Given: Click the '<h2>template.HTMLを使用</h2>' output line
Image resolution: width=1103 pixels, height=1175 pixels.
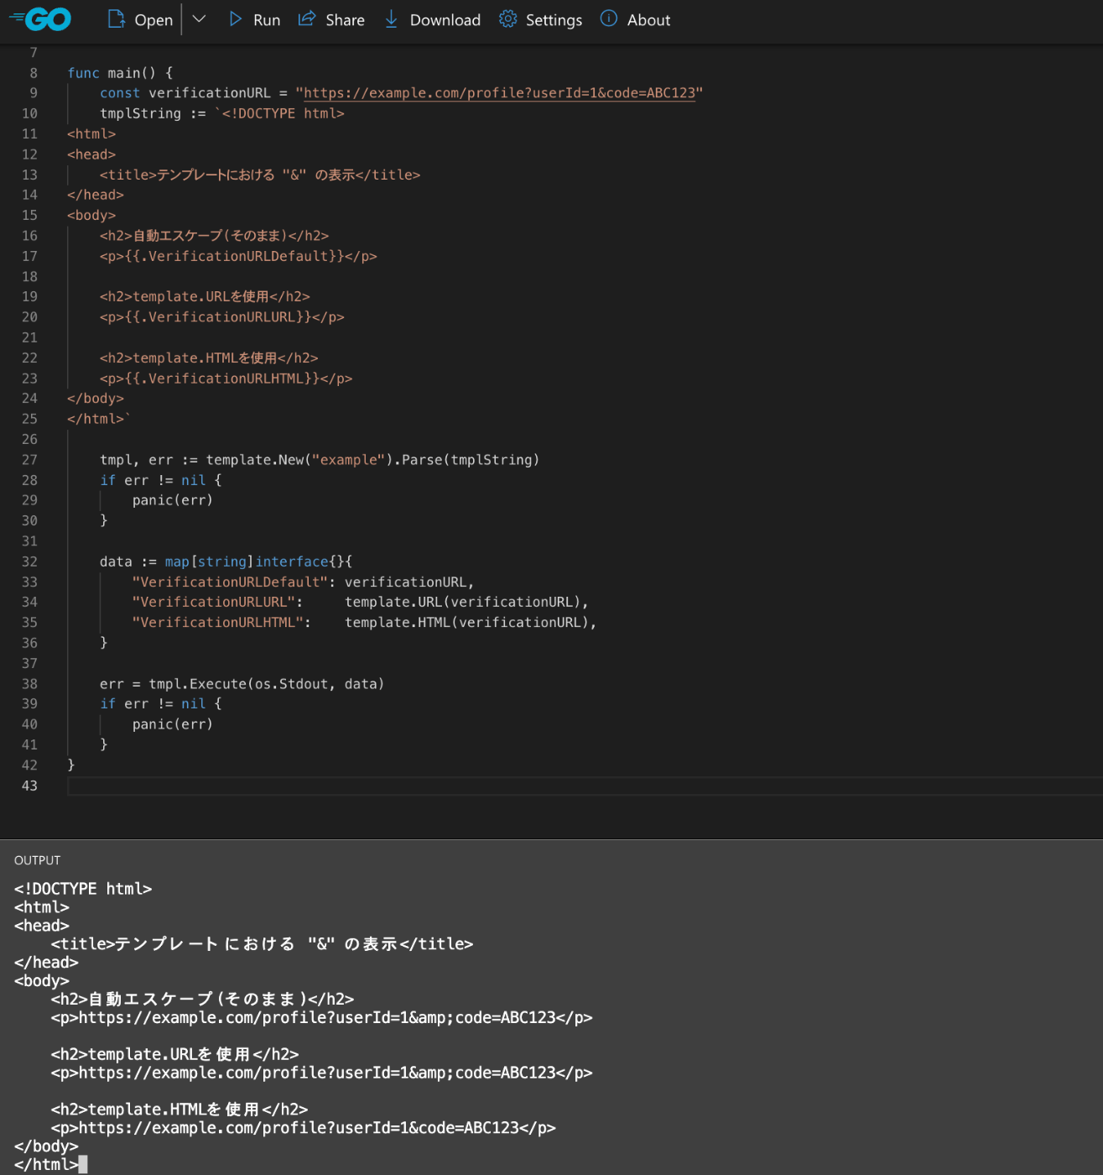Looking at the screenshot, I should pyautogui.click(x=179, y=1110).
